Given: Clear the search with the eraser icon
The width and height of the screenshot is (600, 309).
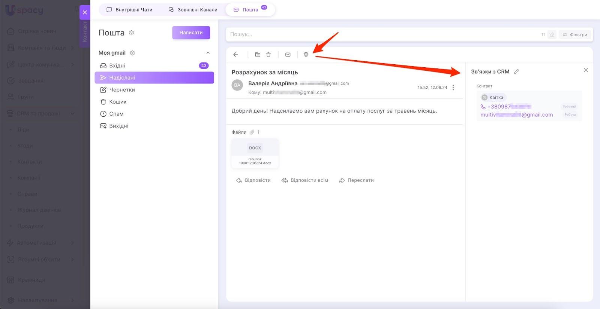Looking at the screenshot, I should (552, 34).
